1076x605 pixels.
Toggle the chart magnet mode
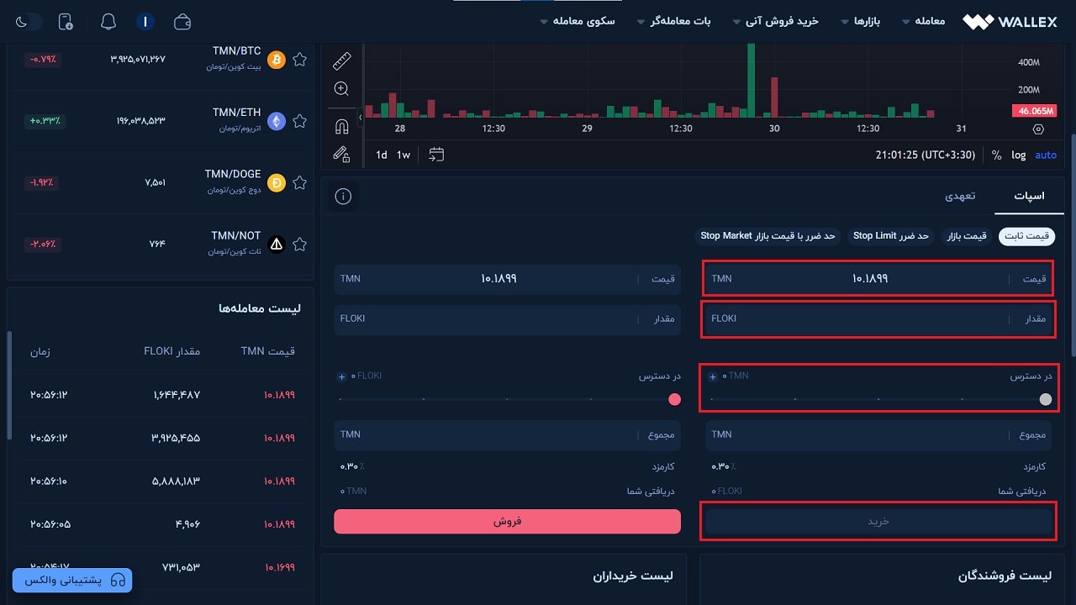(341, 127)
